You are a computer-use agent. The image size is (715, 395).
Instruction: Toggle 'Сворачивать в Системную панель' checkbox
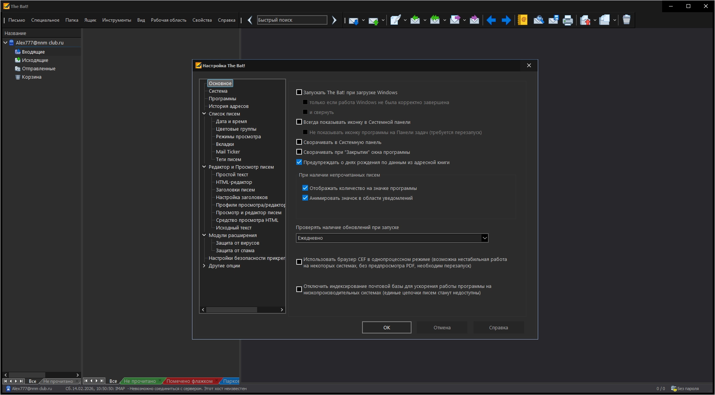point(299,142)
